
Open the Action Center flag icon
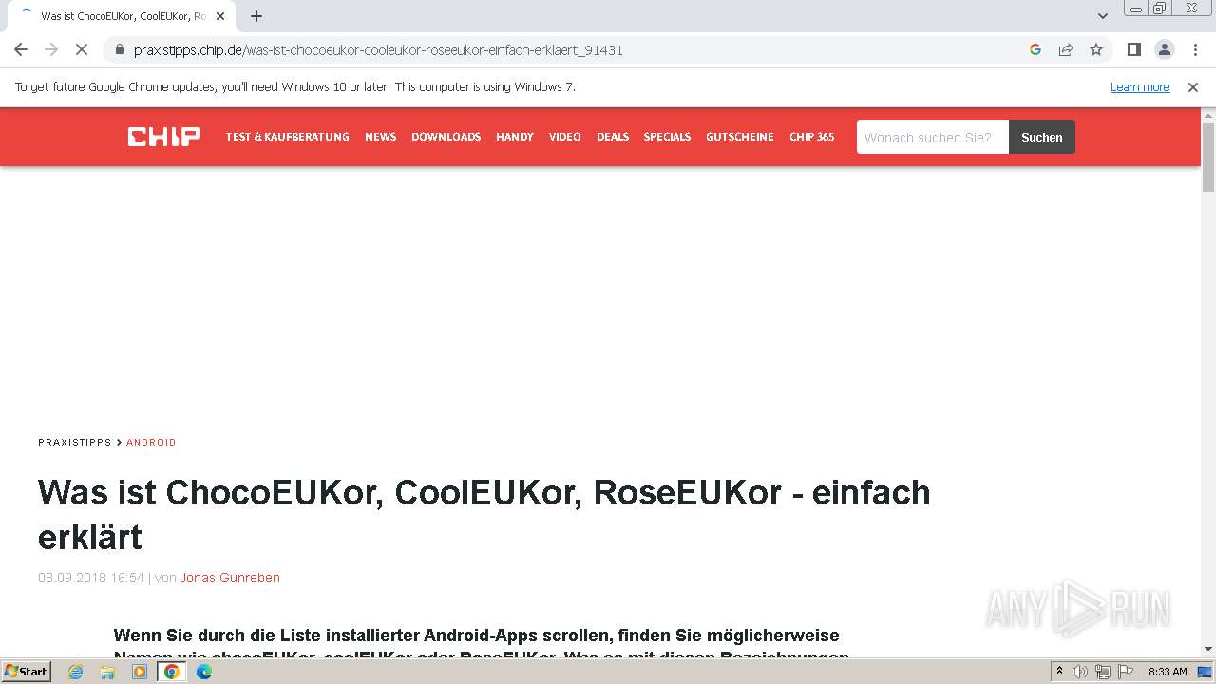click(x=1125, y=672)
